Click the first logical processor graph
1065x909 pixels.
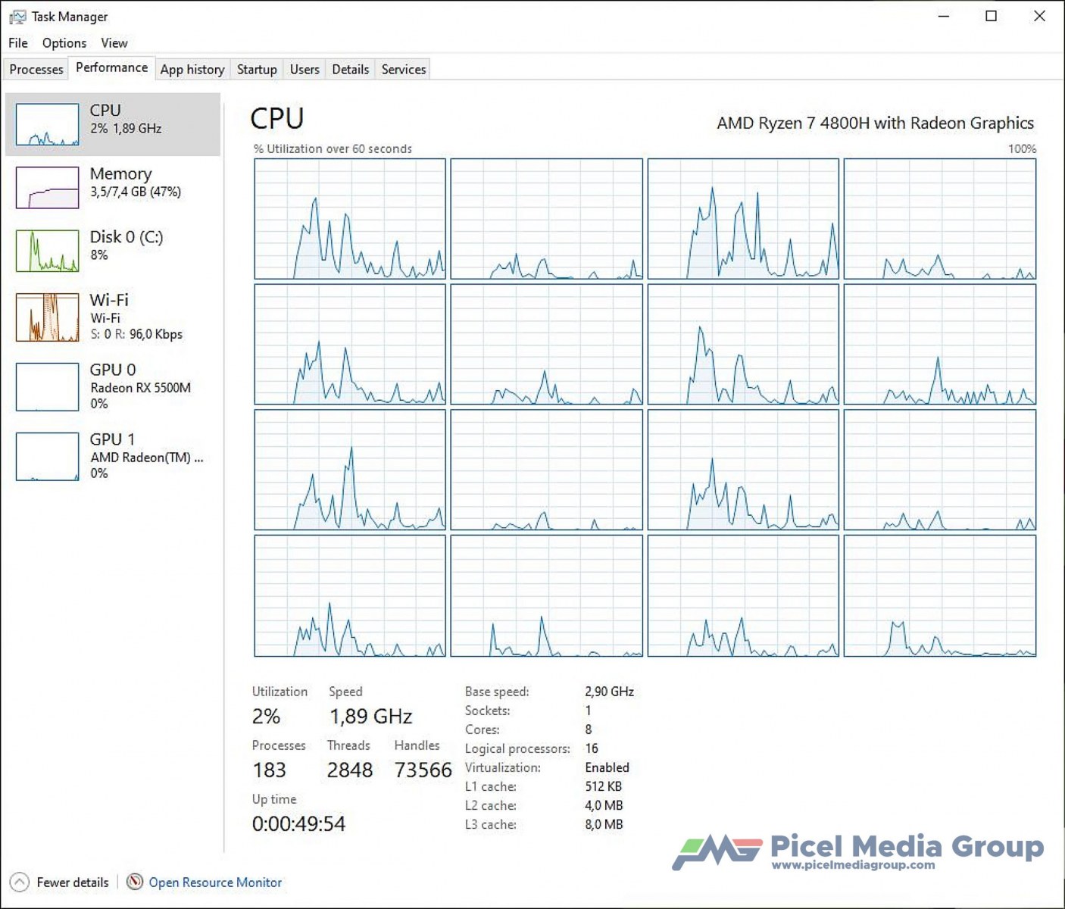[350, 219]
